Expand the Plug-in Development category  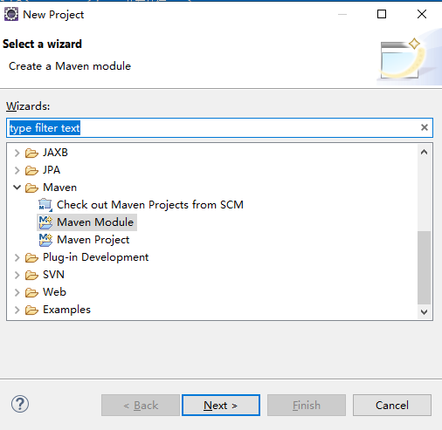17,257
